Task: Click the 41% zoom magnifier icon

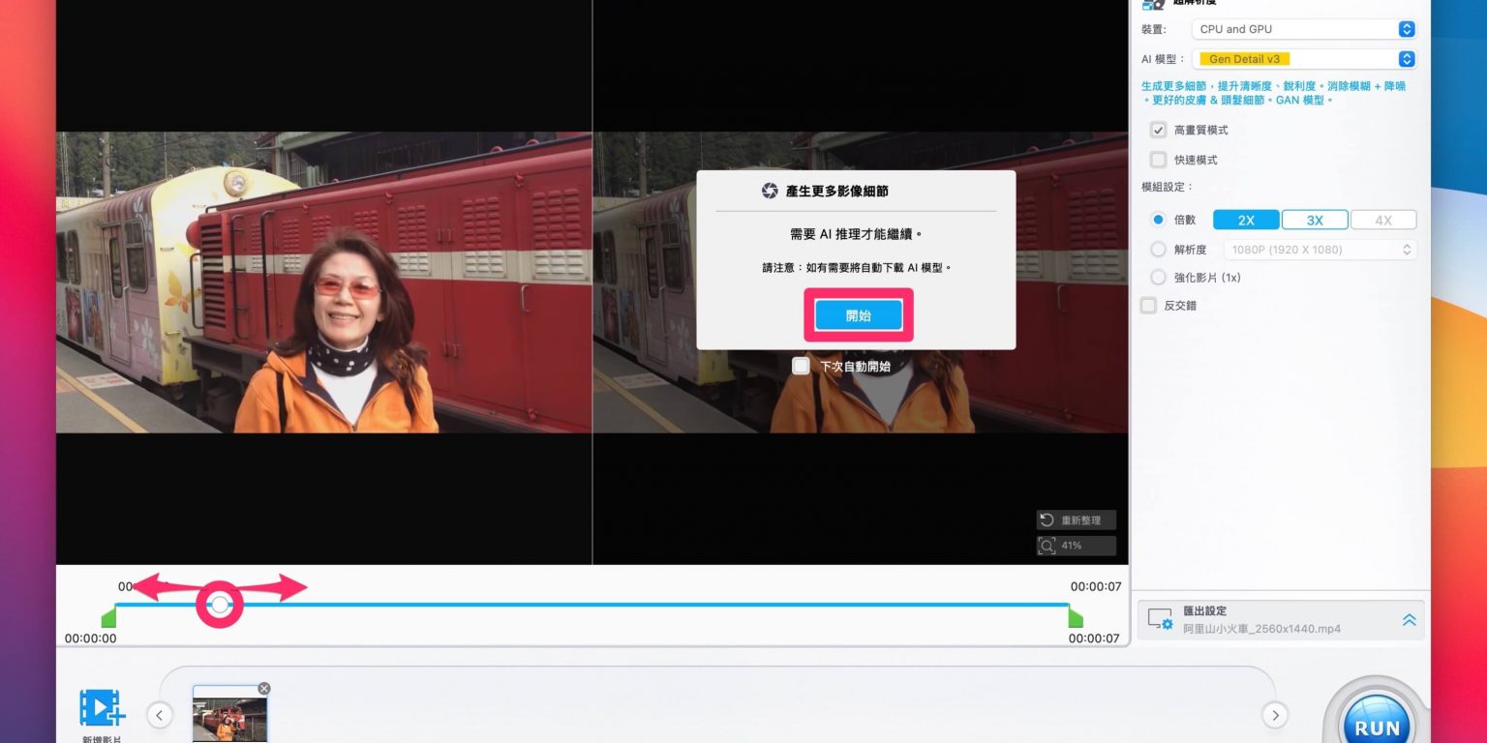Action: click(1047, 546)
